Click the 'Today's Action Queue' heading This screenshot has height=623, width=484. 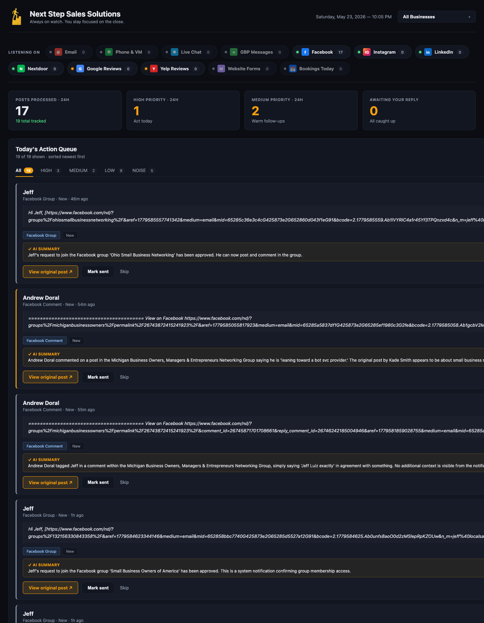46,149
